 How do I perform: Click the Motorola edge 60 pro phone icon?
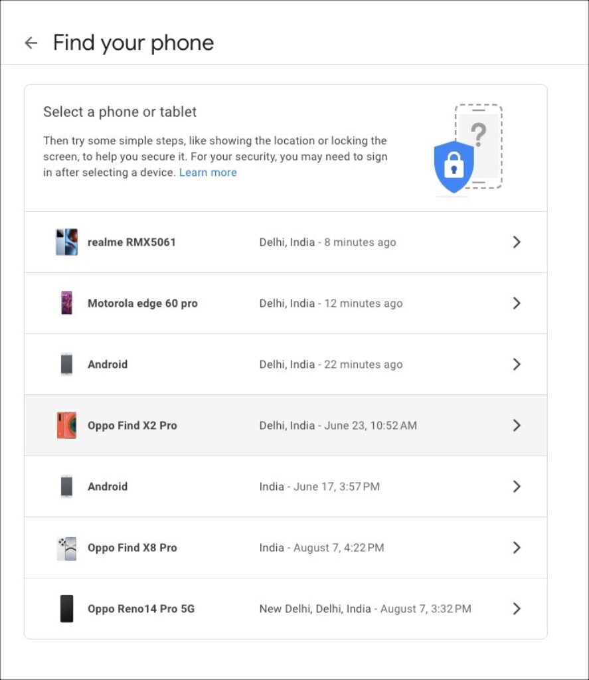(66, 303)
